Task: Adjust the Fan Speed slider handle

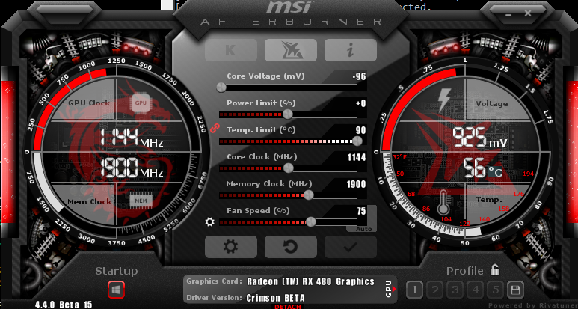Action: pos(311,222)
